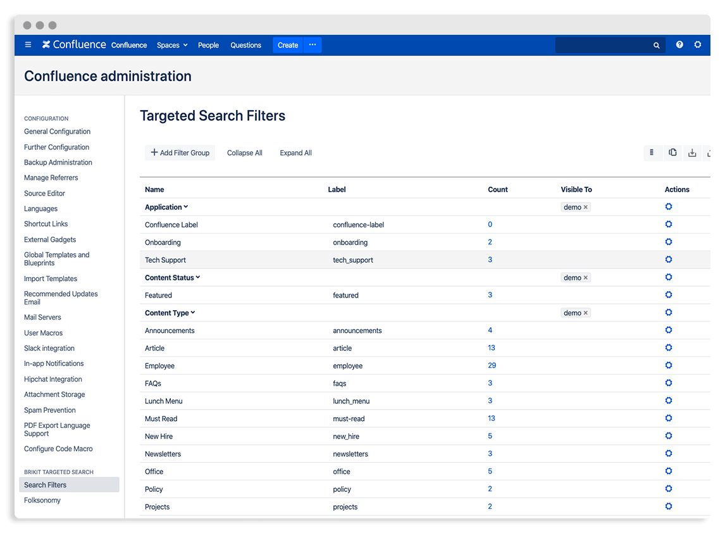
Task: Click the reorder list icon in the filters toolbar
Action: (652, 153)
